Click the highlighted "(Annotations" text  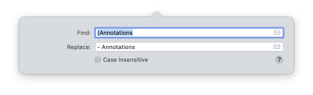tap(115, 33)
